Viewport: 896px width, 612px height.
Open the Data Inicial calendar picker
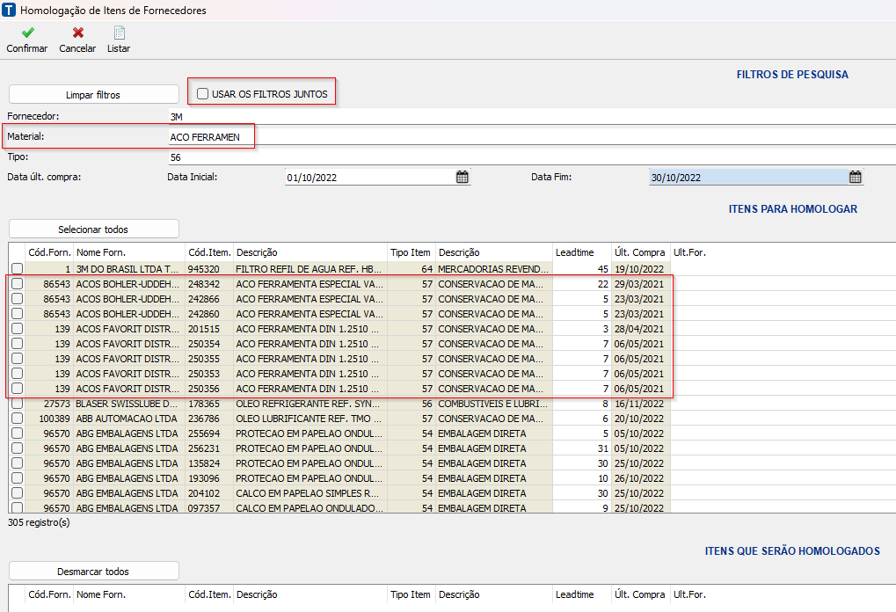462,177
